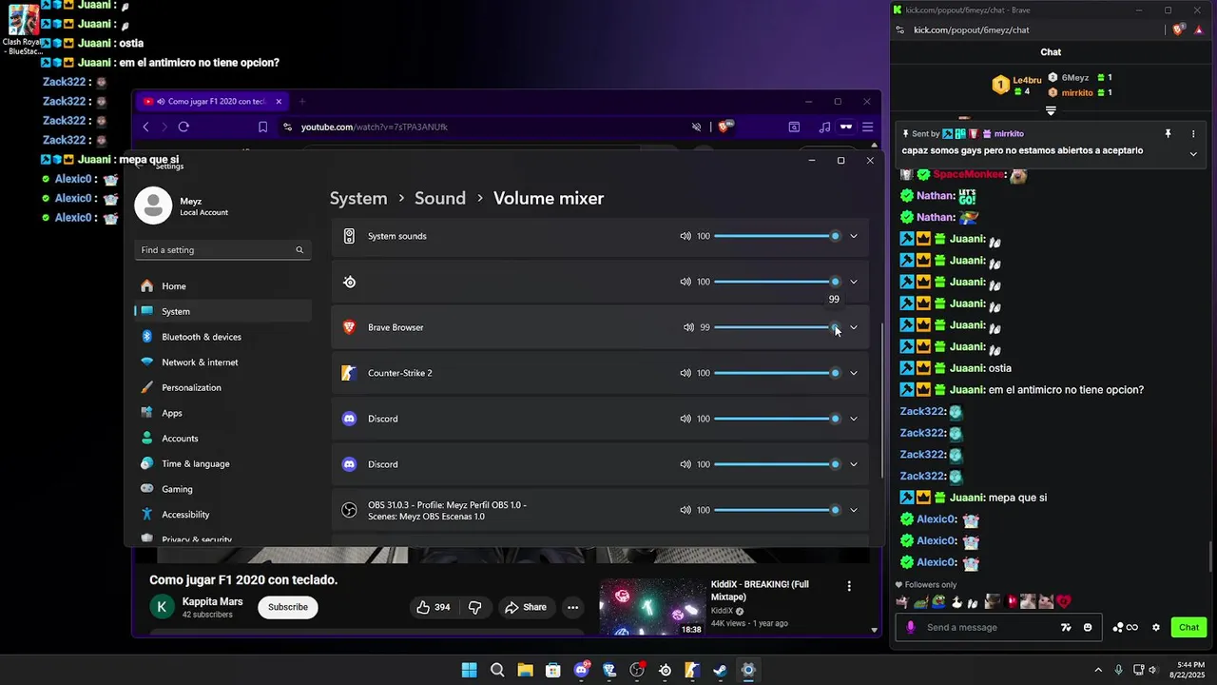Viewport: 1217px width, 685px height.
Task: Mute System sounds via its speaker icon
Action: (x=686, y=236)
